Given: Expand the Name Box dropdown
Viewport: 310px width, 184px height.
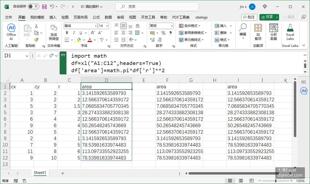Looking at the screenshot, I should [x=27, y=56].
